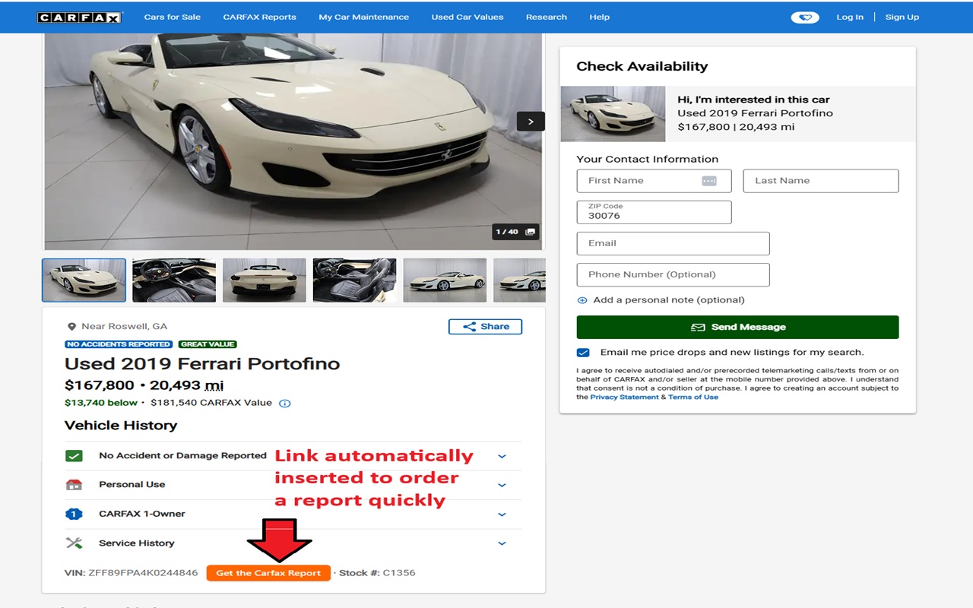This screenshot has height=608, width=973.
Task: Expand No Accident or Damage Reported row
Action: point(502,457)
